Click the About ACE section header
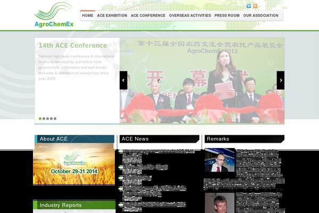The image size is (319, 213). click(x=74, y=139)
